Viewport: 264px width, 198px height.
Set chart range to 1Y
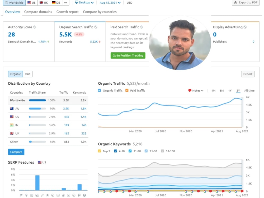coord(230,91)
